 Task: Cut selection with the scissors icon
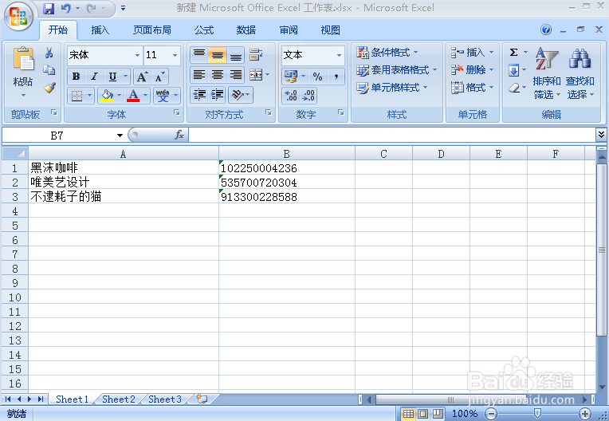point(49,53)
